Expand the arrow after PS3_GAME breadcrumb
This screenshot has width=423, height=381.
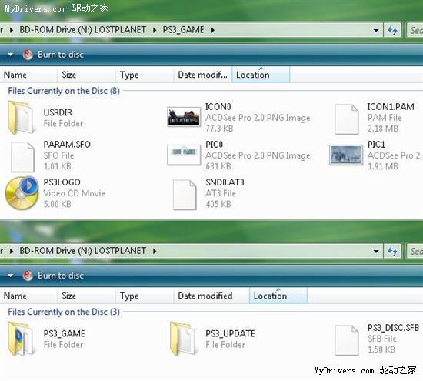click(213, 30)
